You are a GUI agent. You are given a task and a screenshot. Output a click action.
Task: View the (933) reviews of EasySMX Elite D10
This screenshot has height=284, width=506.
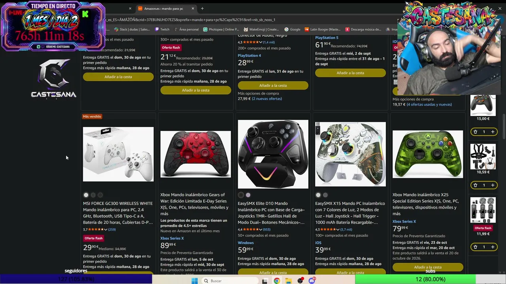pyautogui.click(x=267, y=230)
